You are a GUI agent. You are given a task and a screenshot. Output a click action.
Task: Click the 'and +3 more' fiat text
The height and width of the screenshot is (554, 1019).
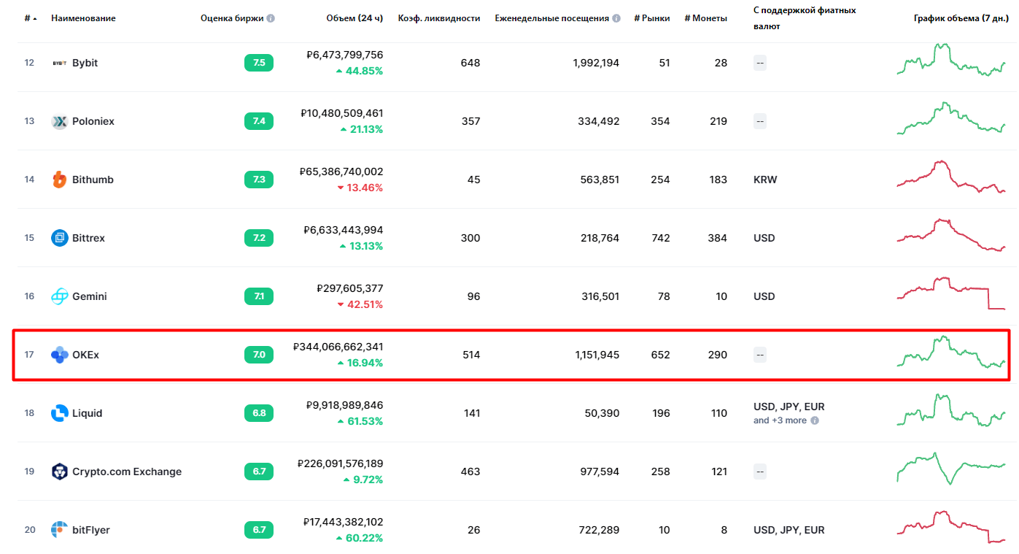[780, 420]
